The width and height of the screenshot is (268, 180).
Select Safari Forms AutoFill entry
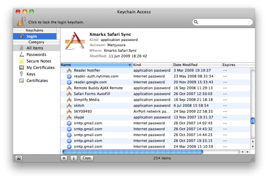coord(92,94)
